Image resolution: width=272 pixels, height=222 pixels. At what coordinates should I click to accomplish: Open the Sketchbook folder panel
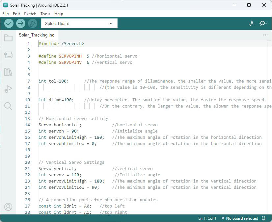coord(8,38)
